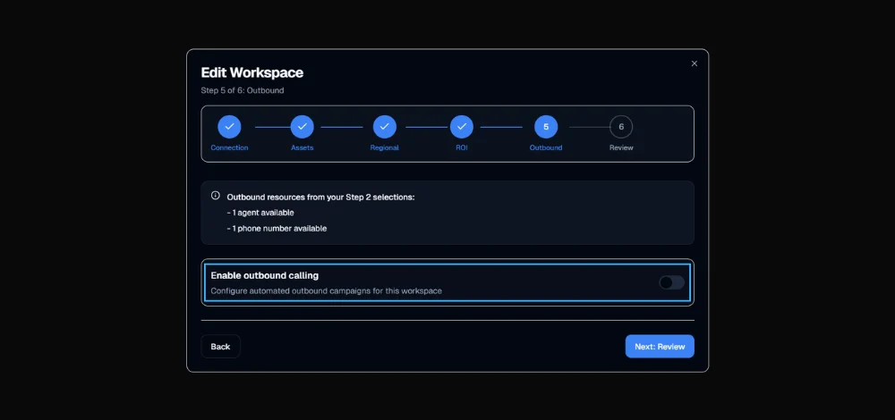Select step 5 Outbound circle
This screenshot has height=420, width=895.
pos(546,127)
